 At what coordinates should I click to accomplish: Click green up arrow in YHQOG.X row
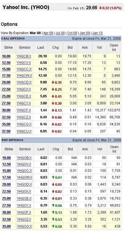[x=53, y=226]
